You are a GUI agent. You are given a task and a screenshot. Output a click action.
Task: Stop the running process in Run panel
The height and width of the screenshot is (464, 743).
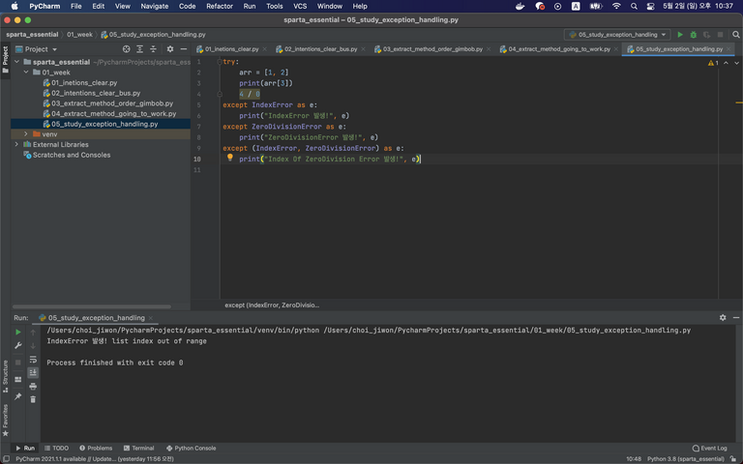pyautogui.click(x=18, y=362)
